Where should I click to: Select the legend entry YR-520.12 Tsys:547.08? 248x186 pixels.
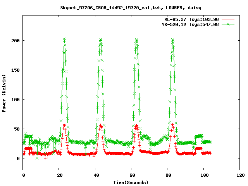(x=190, y=24)
